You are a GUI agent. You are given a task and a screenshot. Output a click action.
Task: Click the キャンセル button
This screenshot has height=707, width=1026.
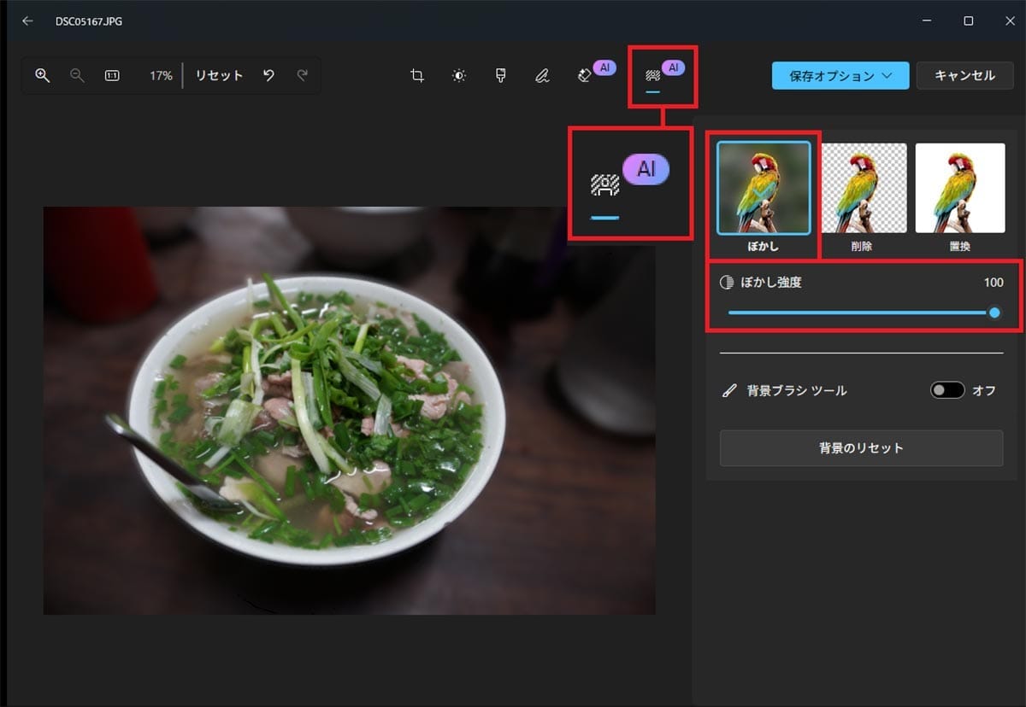point(964,75)
